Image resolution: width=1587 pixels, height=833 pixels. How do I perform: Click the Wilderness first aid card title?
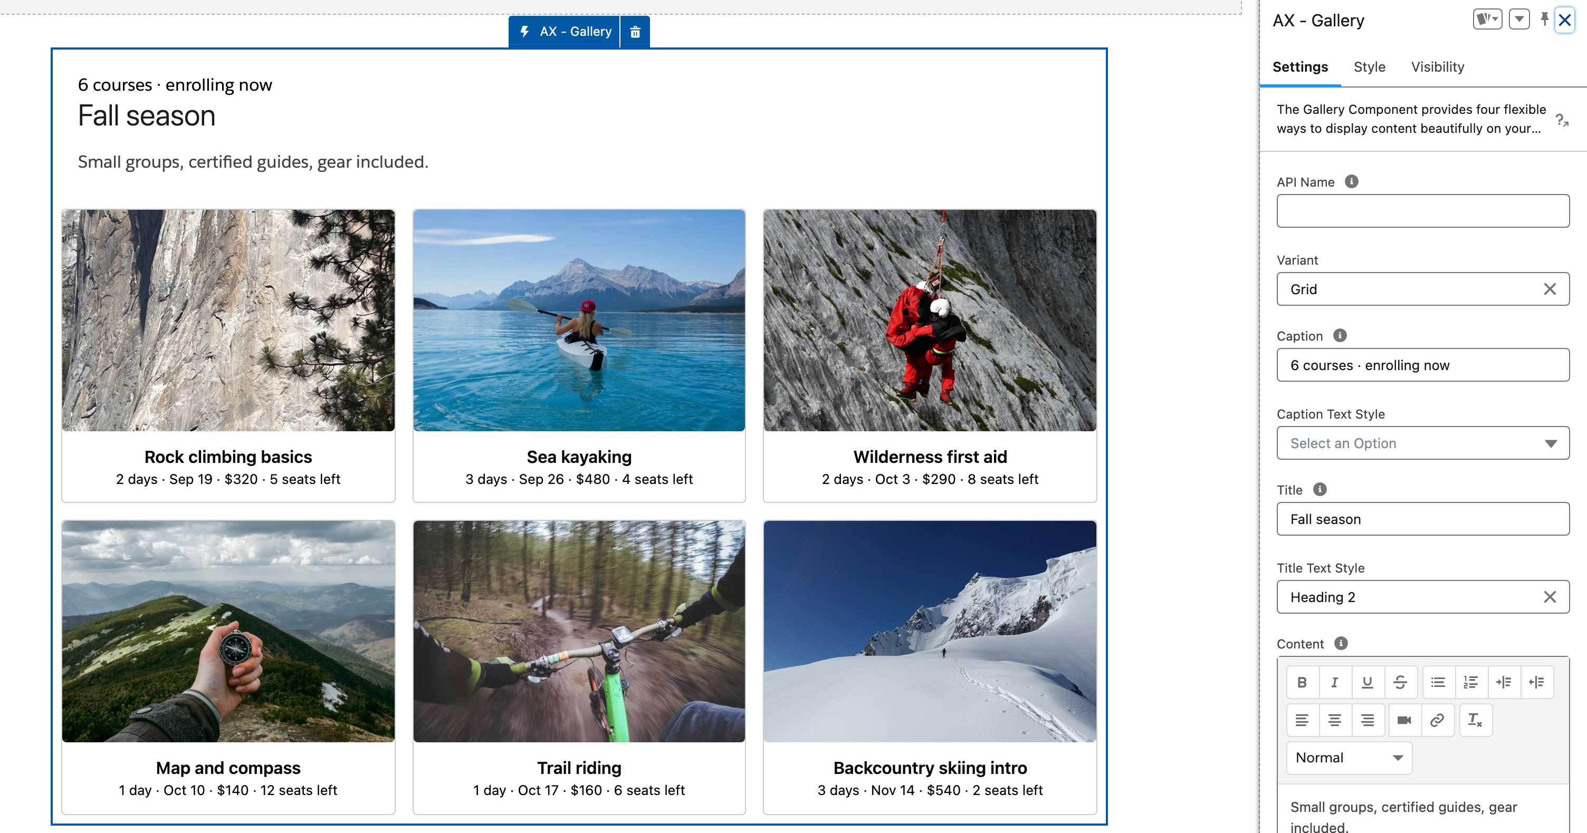point(930,457)
